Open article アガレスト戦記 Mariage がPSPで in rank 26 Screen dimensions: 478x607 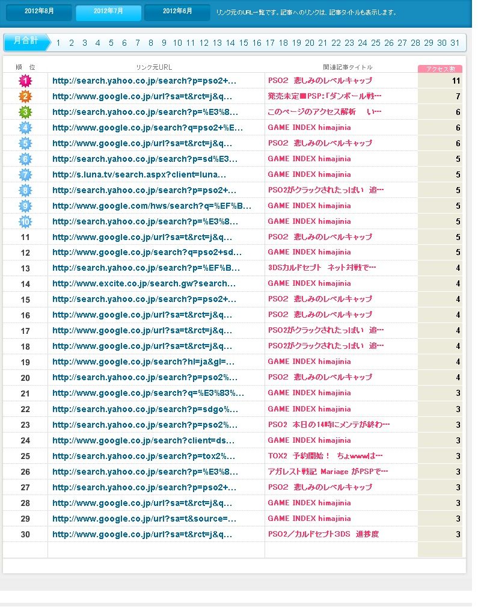pos(328,472)
